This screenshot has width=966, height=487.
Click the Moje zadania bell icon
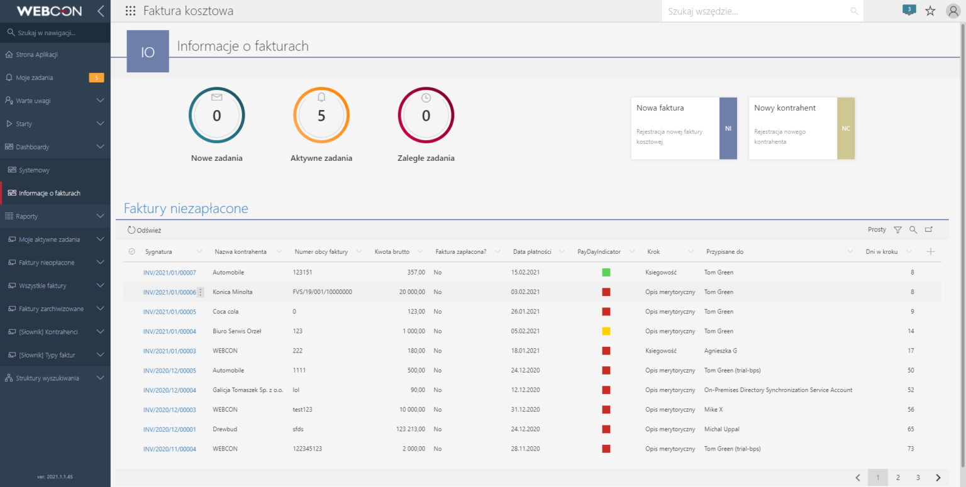(x=9, y=77)
